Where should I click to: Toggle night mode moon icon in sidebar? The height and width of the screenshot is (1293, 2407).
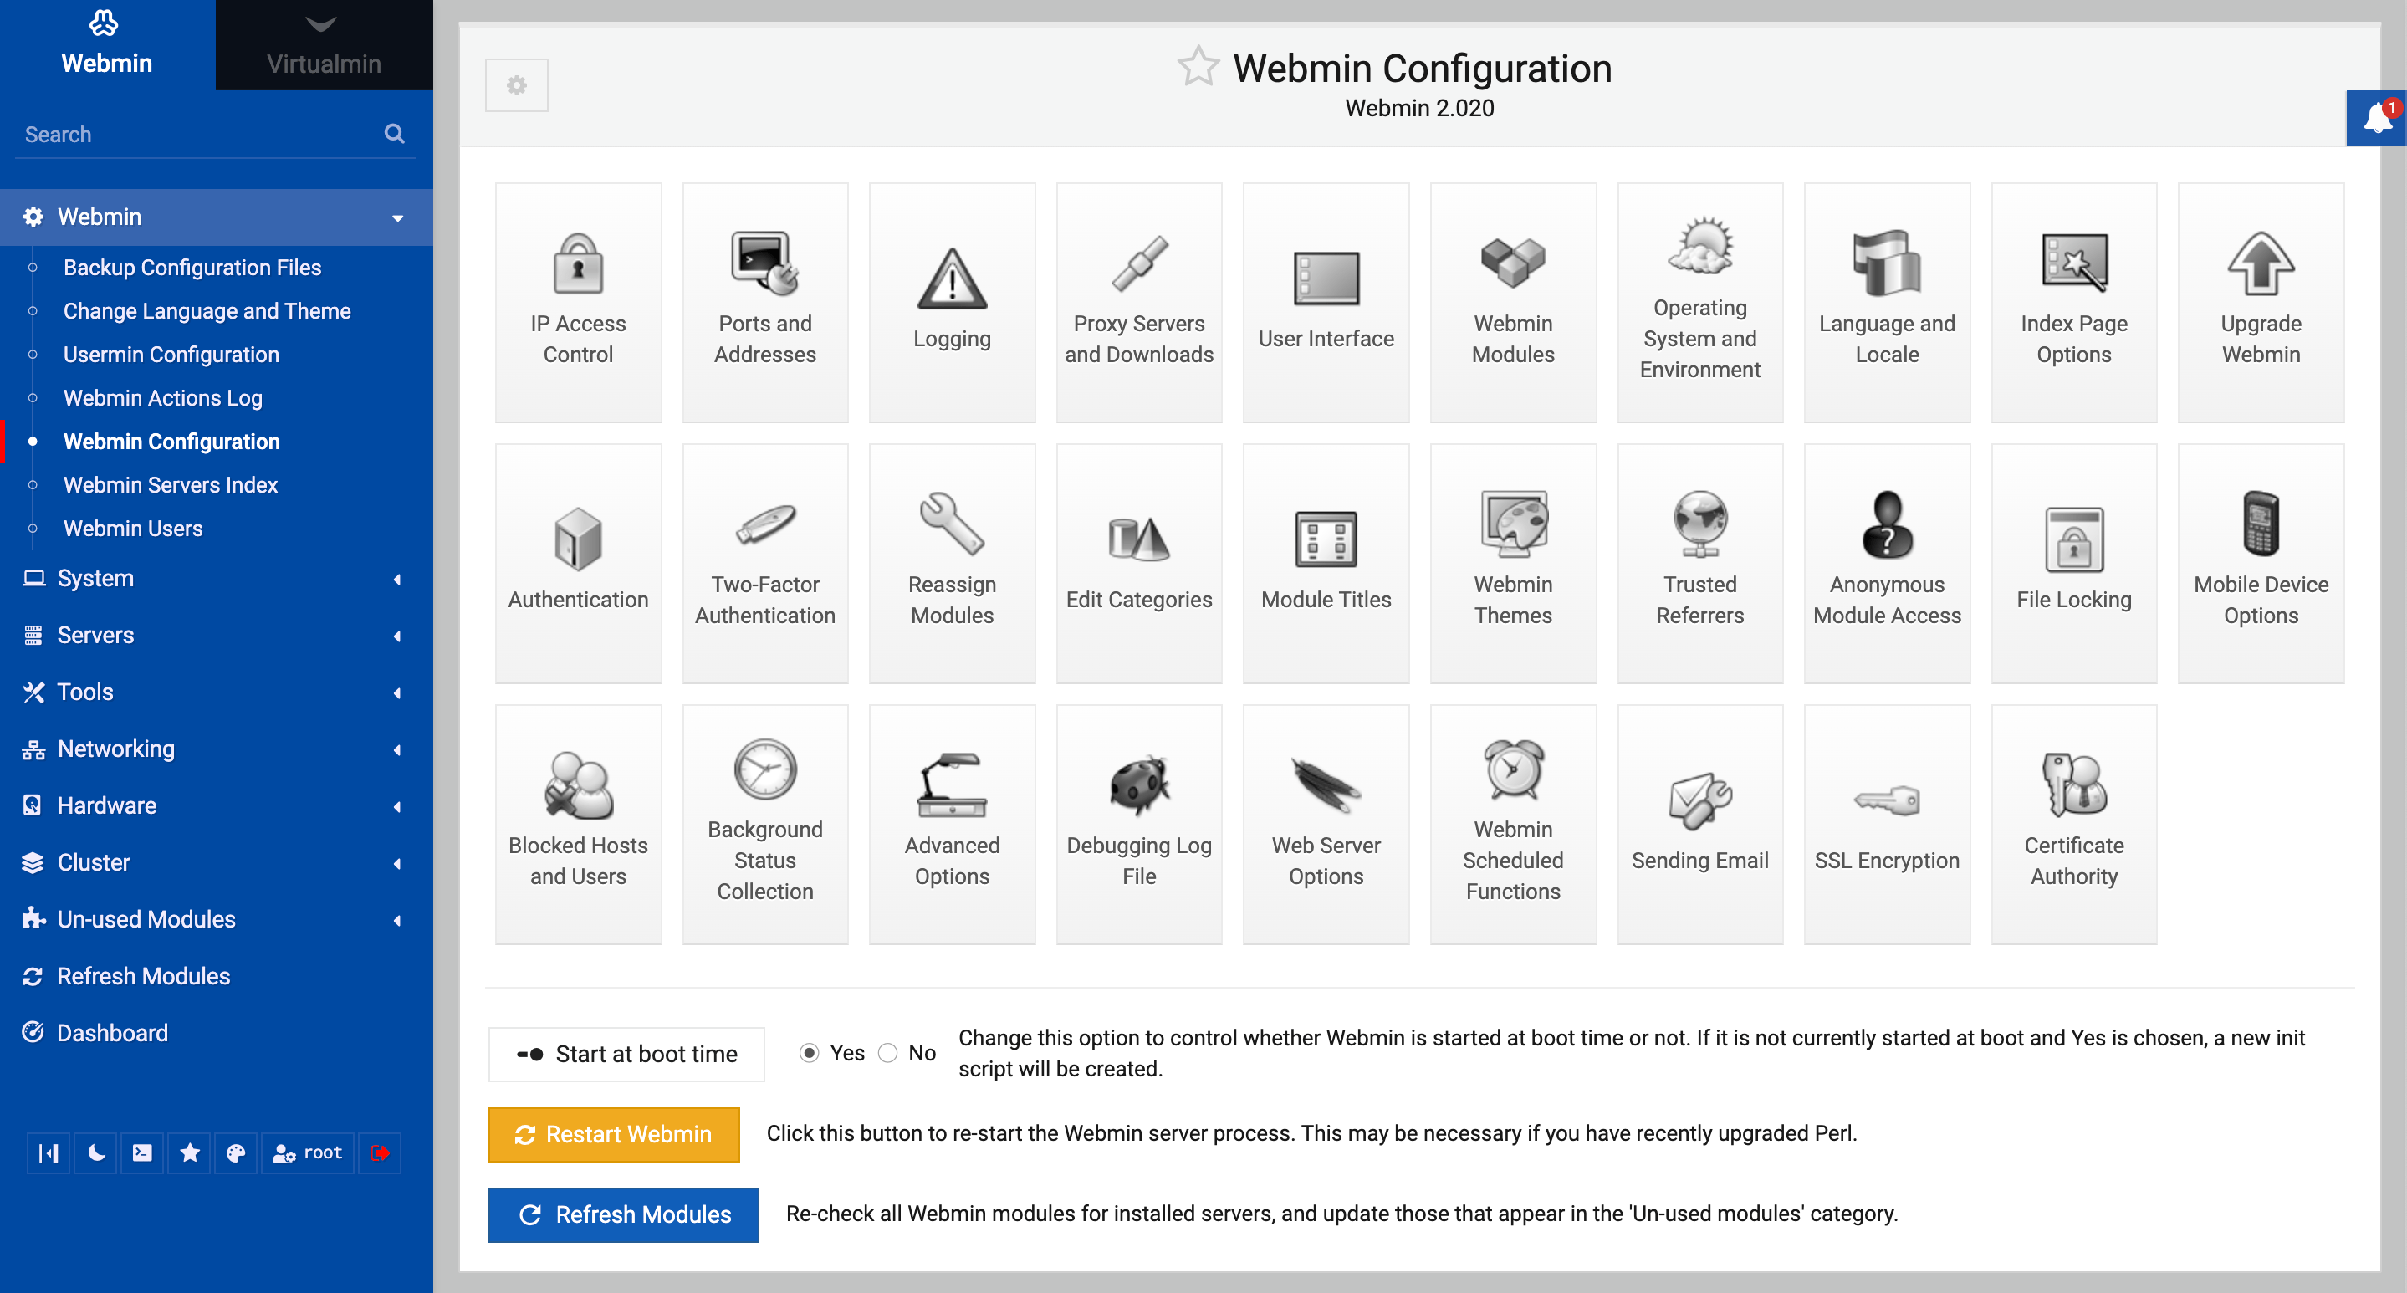point(95,1152)
